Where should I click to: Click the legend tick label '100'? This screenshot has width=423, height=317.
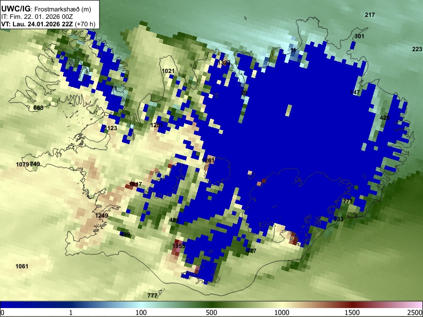click(141, 313)
